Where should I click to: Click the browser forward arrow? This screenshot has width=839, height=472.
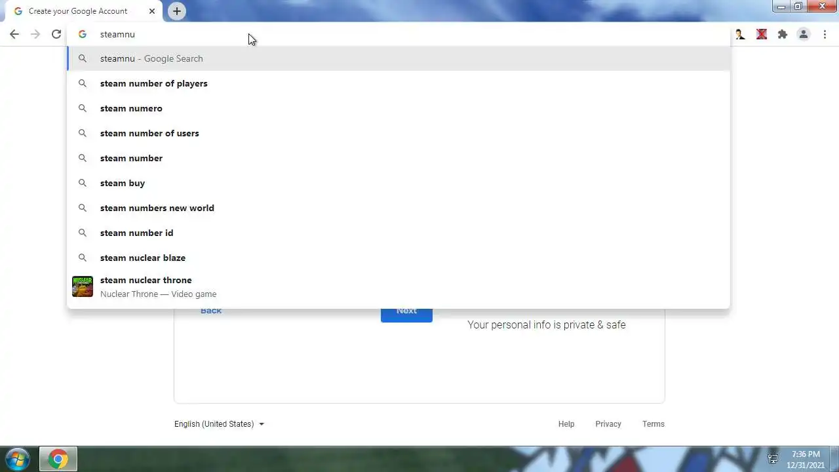pyautogui.click(x=35, y=34)
